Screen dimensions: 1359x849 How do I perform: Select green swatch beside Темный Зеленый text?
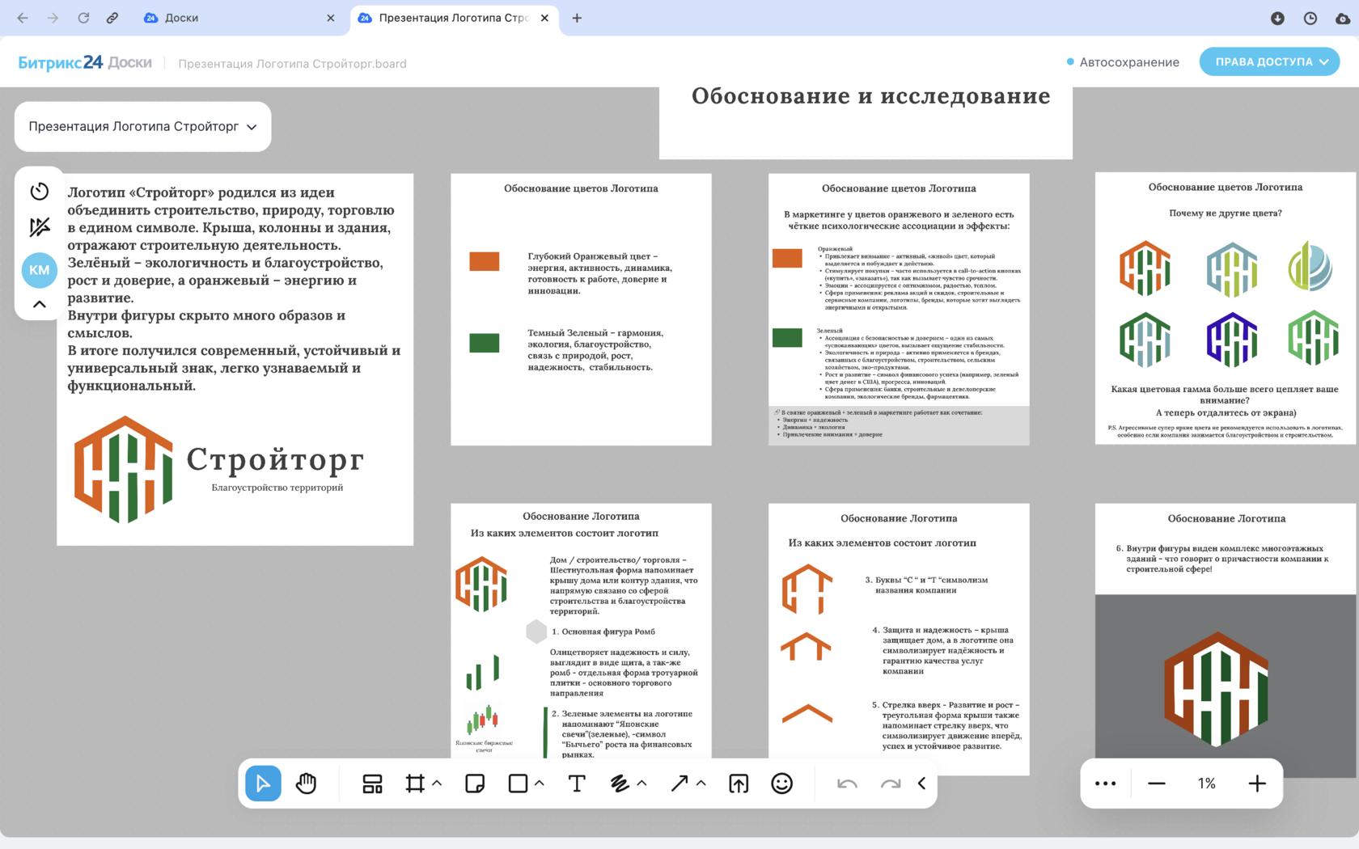(484, 343)
